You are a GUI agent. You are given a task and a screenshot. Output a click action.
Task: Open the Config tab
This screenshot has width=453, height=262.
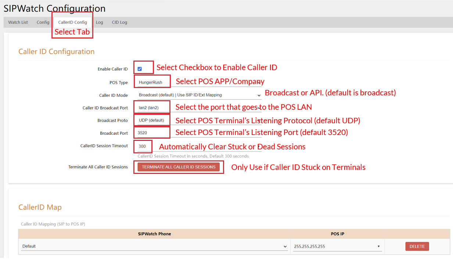43,22
